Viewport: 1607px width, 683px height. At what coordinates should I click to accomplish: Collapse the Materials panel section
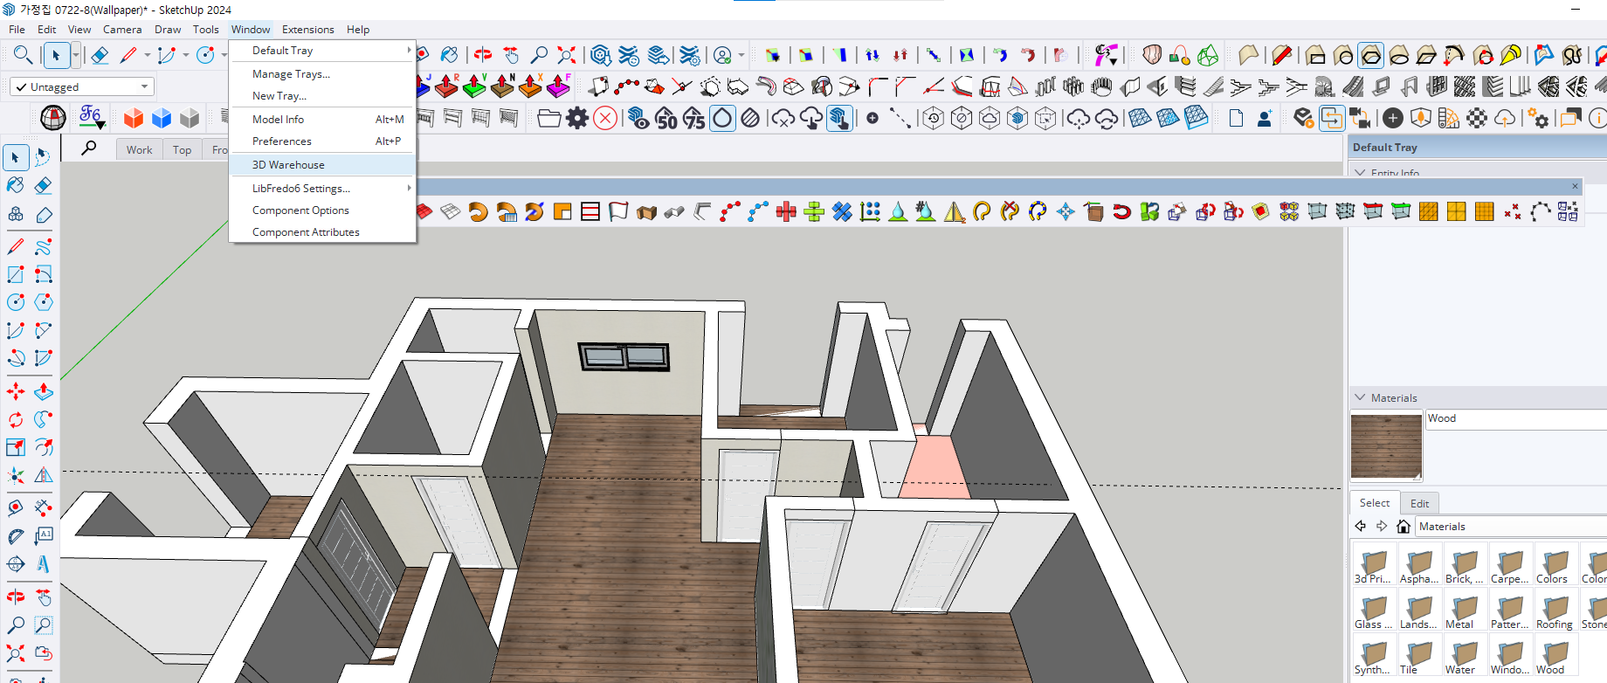point(1359,397)
